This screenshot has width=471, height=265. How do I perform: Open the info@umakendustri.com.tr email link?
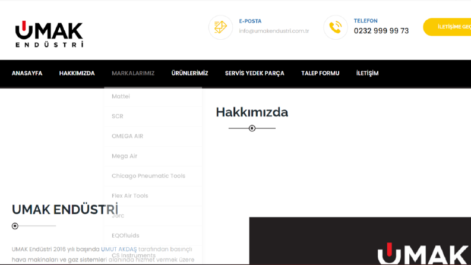tap(274, 31)
